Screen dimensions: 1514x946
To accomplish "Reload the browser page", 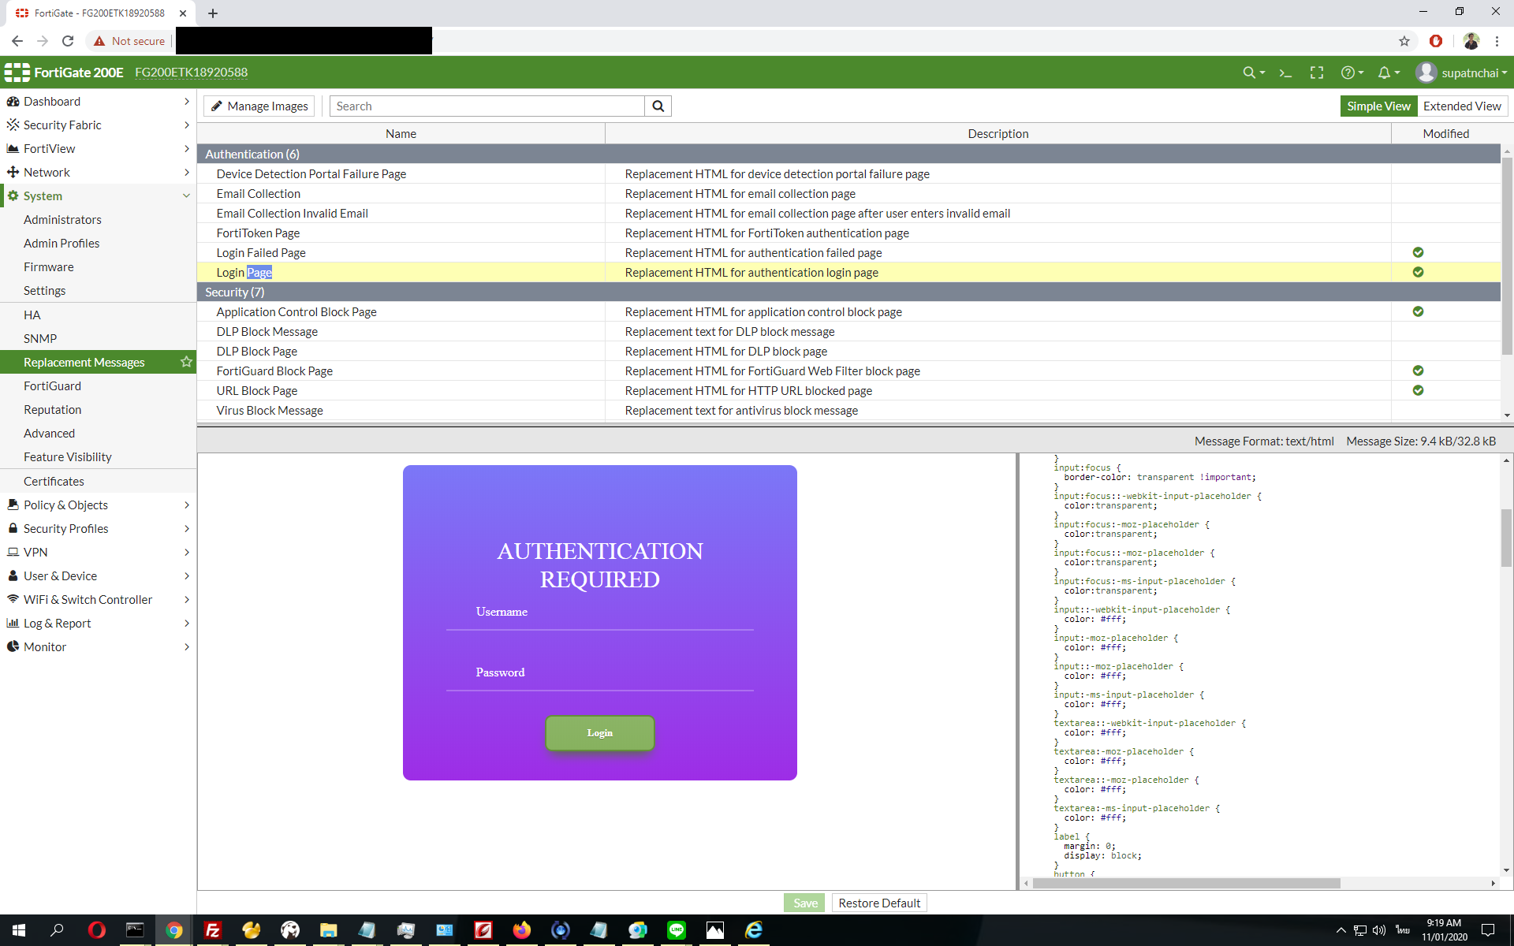I will click(69, 41).
